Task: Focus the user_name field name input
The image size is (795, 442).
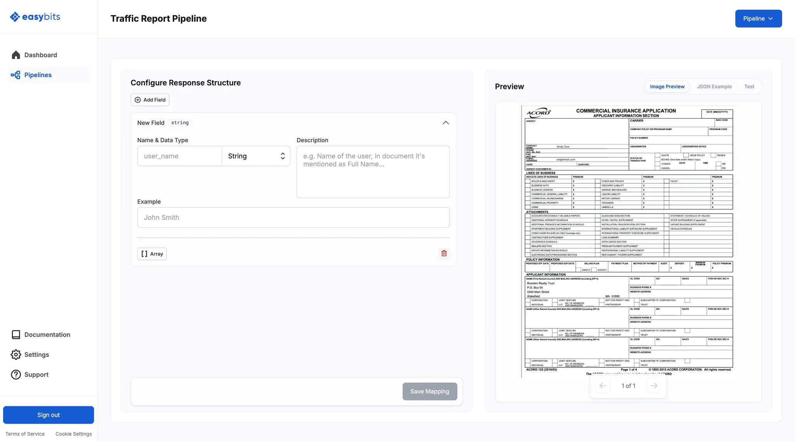Action: coord(179,156)
